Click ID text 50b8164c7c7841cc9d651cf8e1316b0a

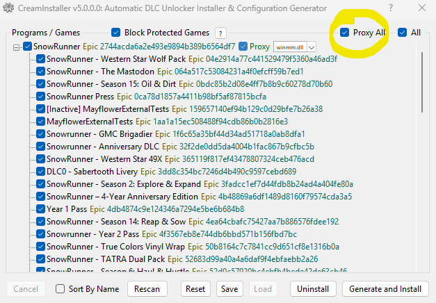click(x=272, y=247)
